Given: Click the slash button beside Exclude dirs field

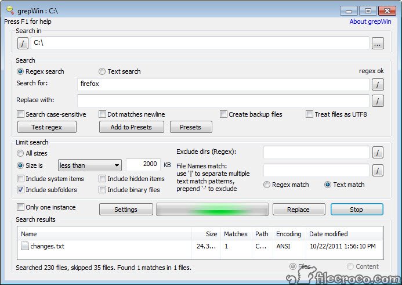Looking at the screenshot, I should click(378, 153).
